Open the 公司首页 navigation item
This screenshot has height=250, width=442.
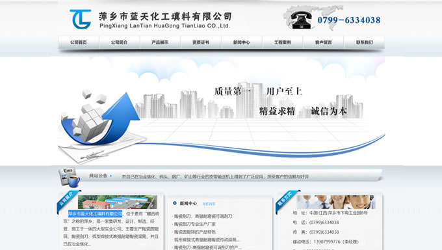click(79, 42)
